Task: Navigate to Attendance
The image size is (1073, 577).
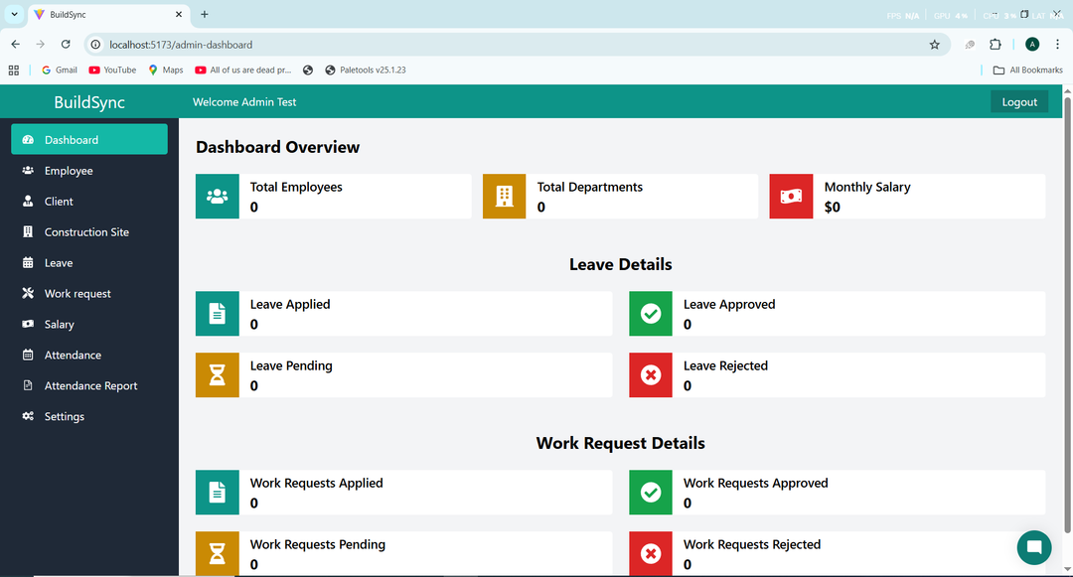Action: (89, 355)
